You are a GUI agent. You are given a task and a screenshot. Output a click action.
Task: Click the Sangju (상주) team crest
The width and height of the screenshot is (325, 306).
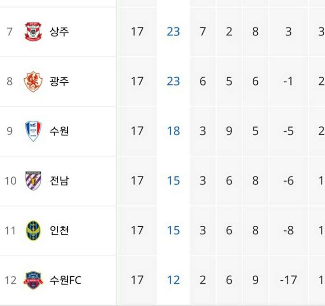point(33,31)
